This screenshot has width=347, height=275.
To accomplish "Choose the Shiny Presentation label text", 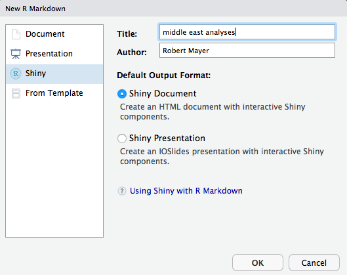I will (167, 138).
